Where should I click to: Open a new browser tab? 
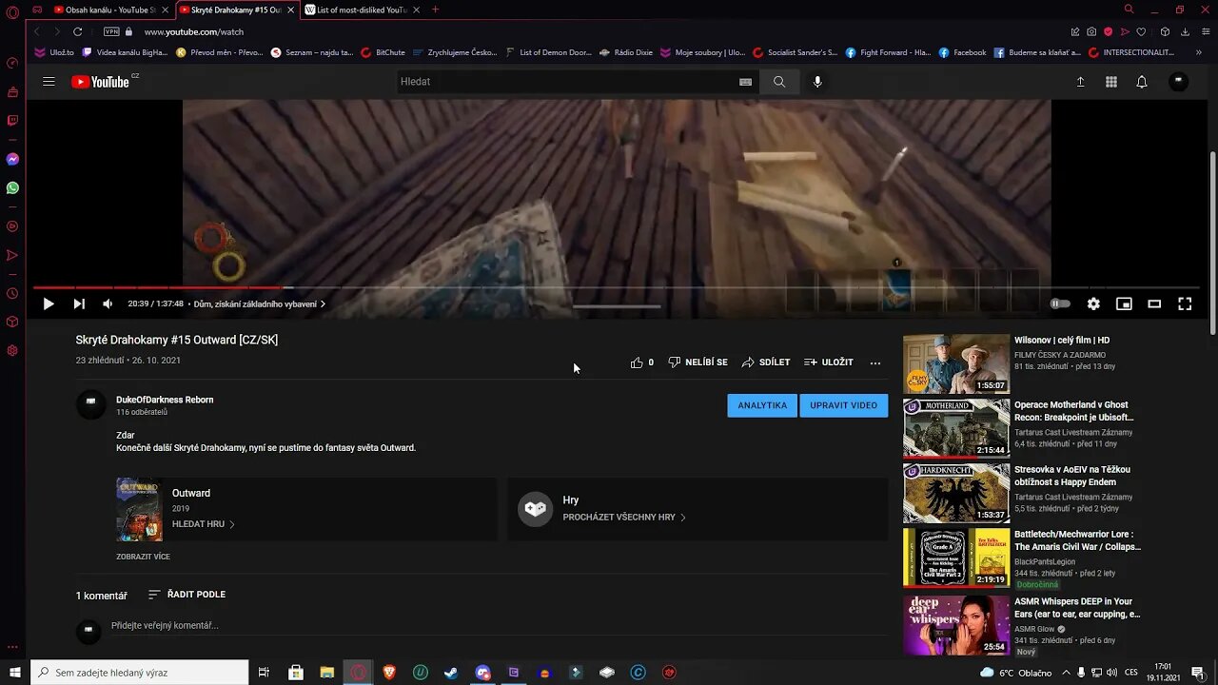(x=436, y=10)
